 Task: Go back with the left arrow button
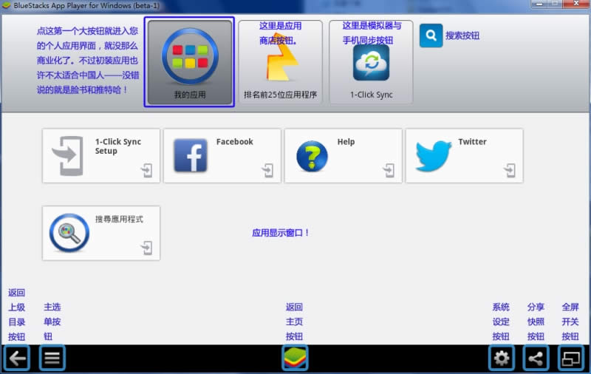17,358
